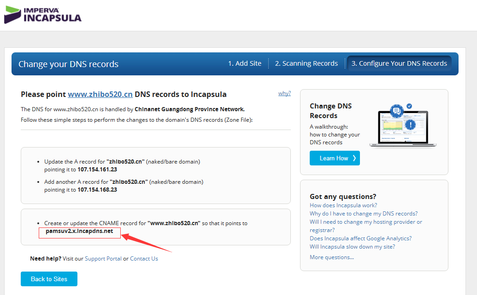The image size is (477, 295).
Task: Click 'Chinanet Guangdong Province Network' text
Action: (x=189, y=109)
